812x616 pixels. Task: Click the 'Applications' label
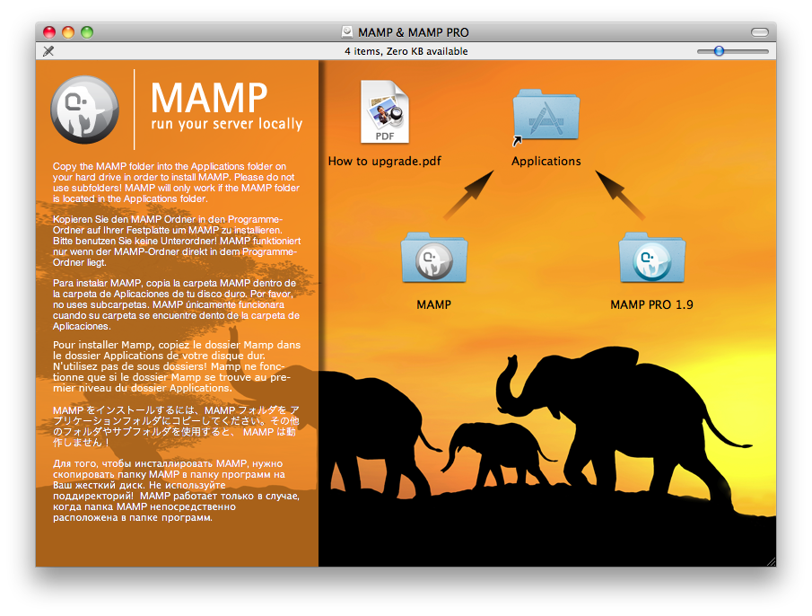click(546, 161)
